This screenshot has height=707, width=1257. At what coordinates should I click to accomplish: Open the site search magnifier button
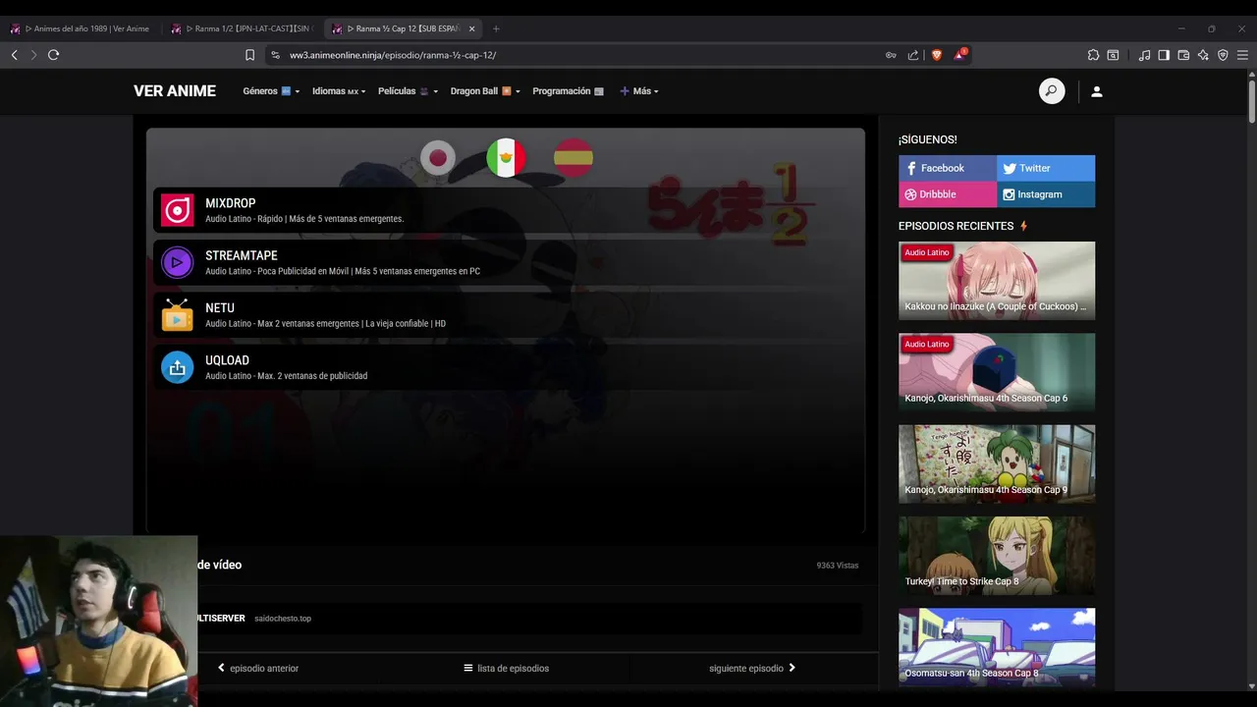coord(1052,91)
